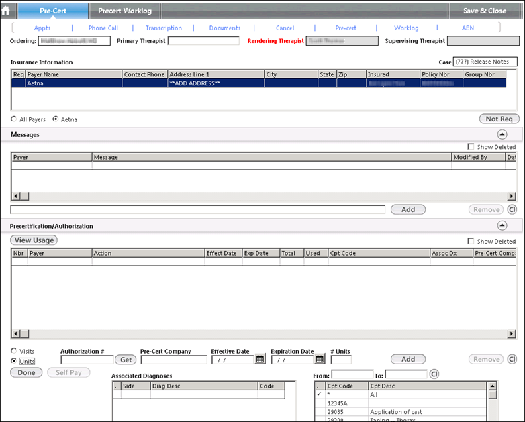
Task: Click Save & Close
Action: pyautogui.click(x=485, y=11)
